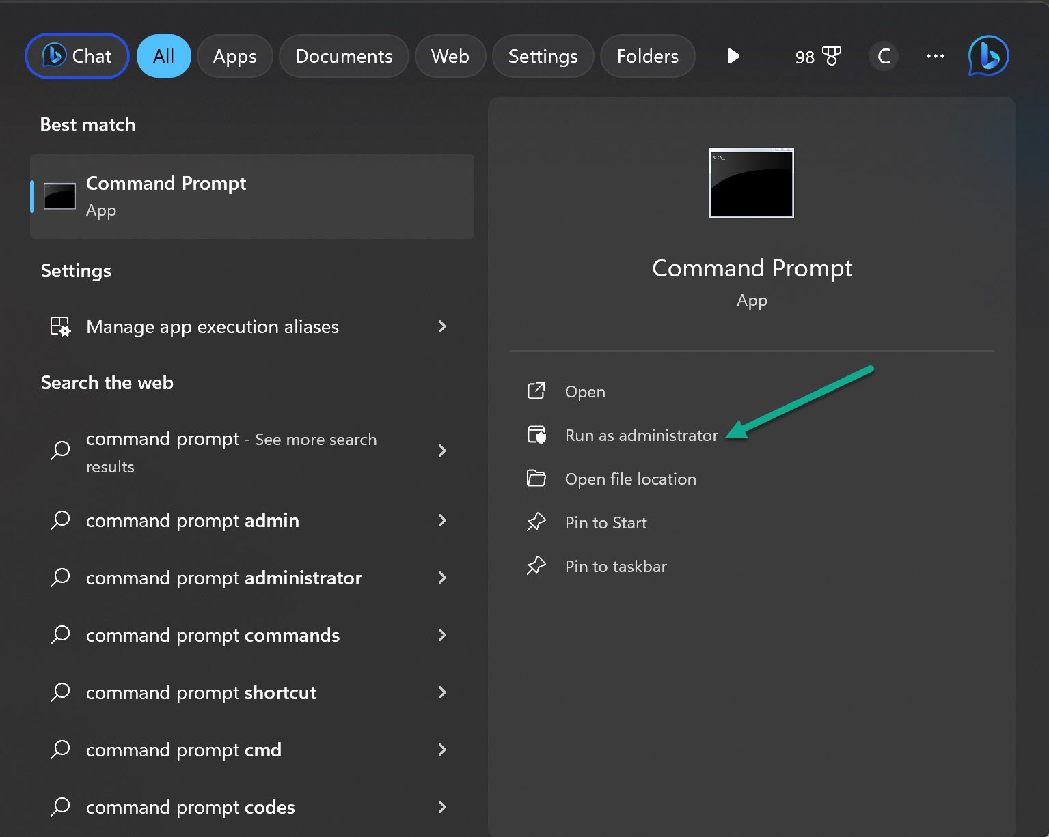Open Bing Chat from the Chat pill
This screenshot has height=837, width=1049.
pos(77,56)
